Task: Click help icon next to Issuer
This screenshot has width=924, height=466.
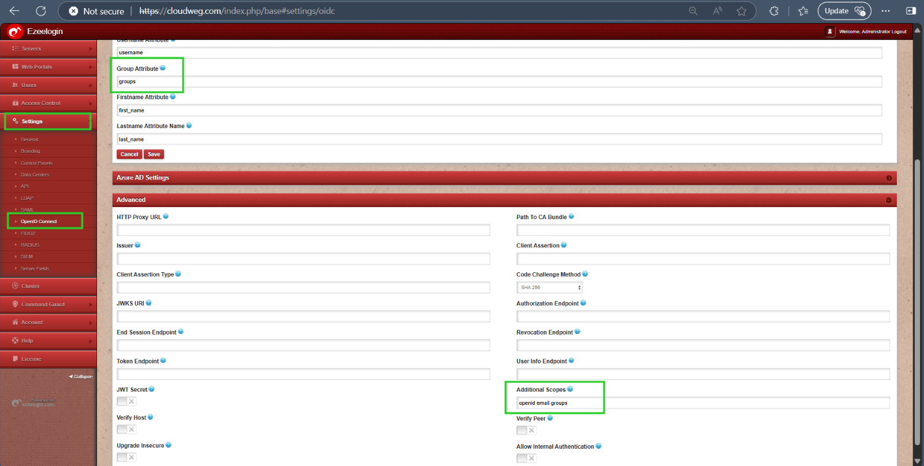Action: [x=137, y=245]
